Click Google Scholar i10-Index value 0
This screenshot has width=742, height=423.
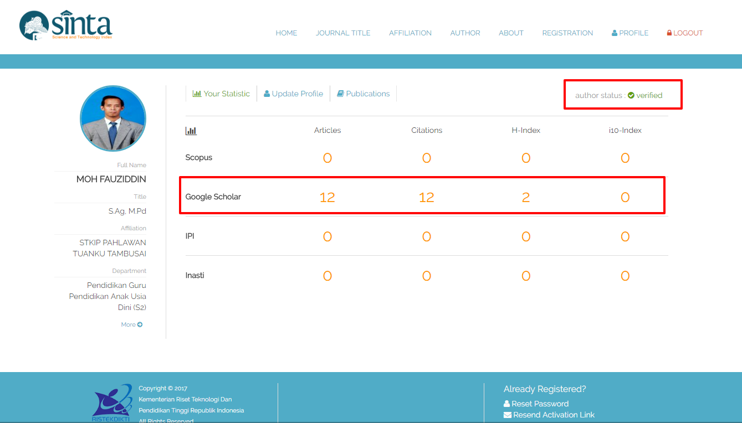pyautogui.click(x=625, y=197)
